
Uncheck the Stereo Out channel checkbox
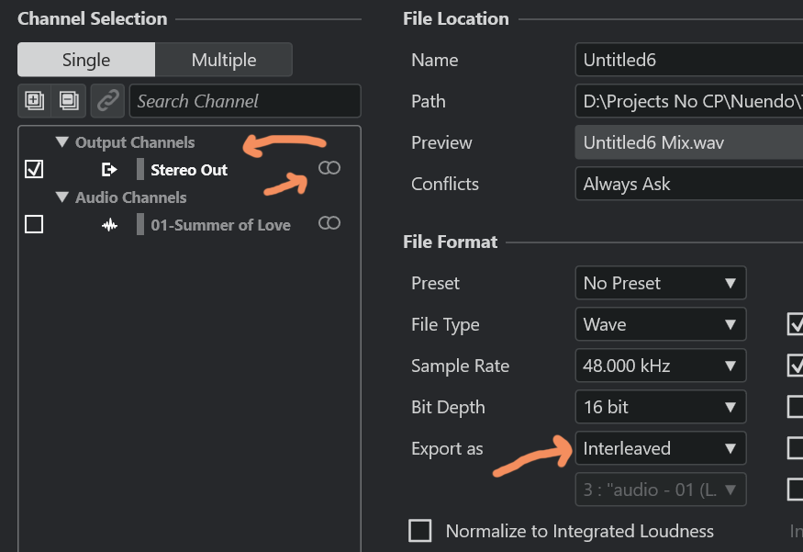[x=34, y=170]
